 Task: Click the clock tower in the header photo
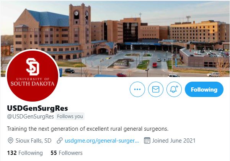pyautogui.click(x=80, y=29)
